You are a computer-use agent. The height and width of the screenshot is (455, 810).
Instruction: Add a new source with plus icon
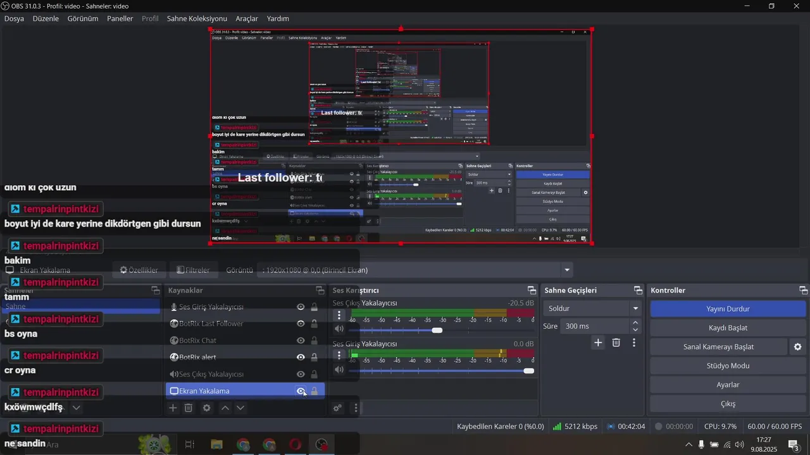(x=173, y=408)
